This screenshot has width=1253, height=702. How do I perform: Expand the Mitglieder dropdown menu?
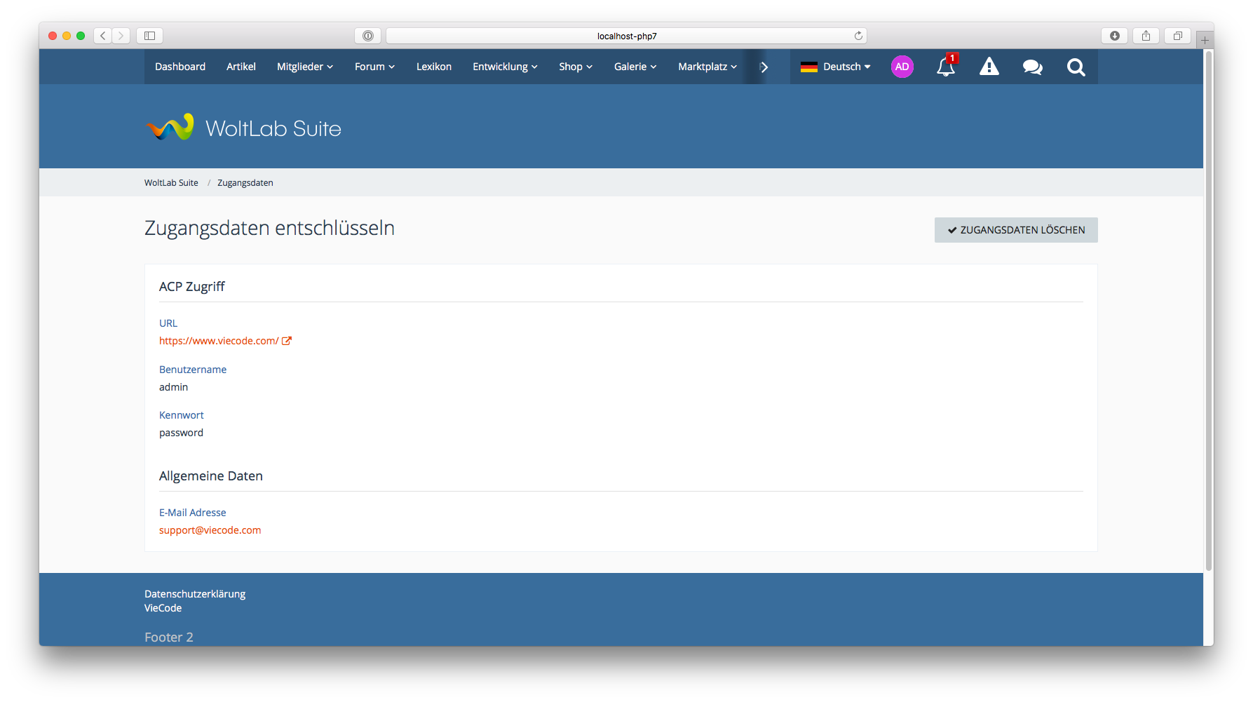pos(304,67)
